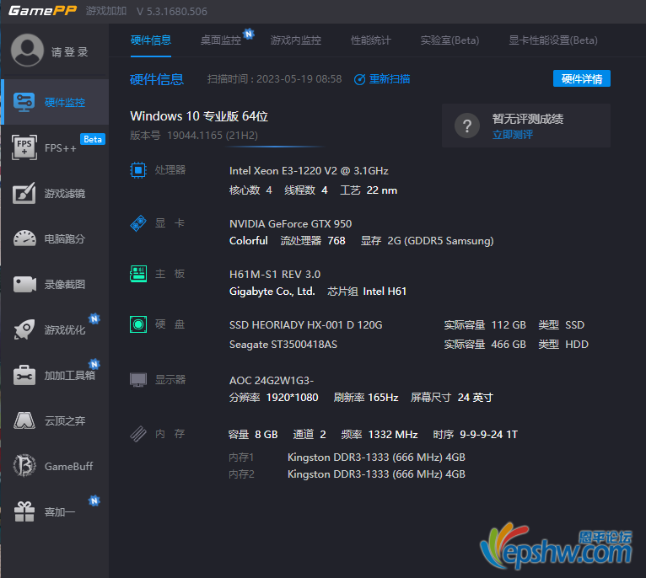Click the 立即测评 link

(x=513, y=135)
